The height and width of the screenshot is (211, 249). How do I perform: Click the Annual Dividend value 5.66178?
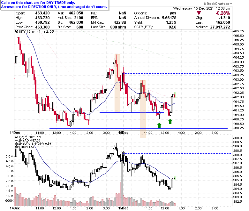(169, 18)
